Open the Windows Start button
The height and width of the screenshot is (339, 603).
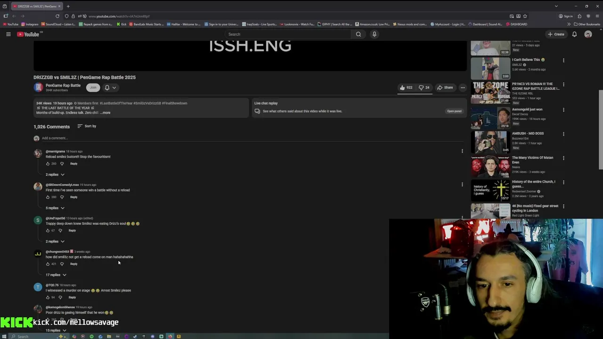coord(5,336)
